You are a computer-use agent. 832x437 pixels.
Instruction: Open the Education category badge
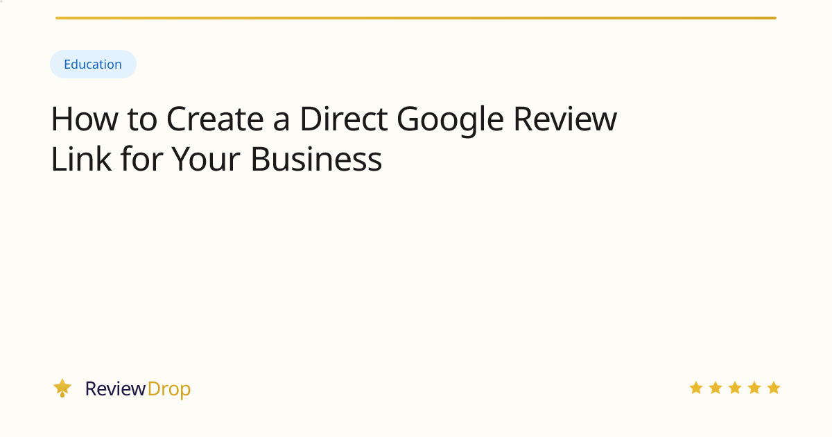93,65
